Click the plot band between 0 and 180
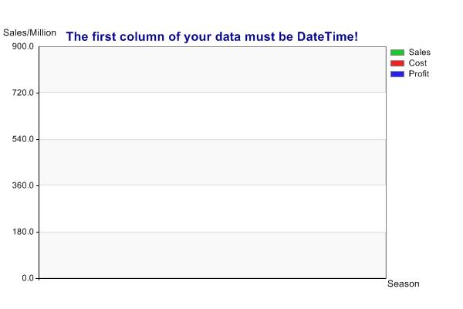 click(213, 255)
